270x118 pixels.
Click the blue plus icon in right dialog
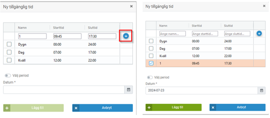click(259, 34)
